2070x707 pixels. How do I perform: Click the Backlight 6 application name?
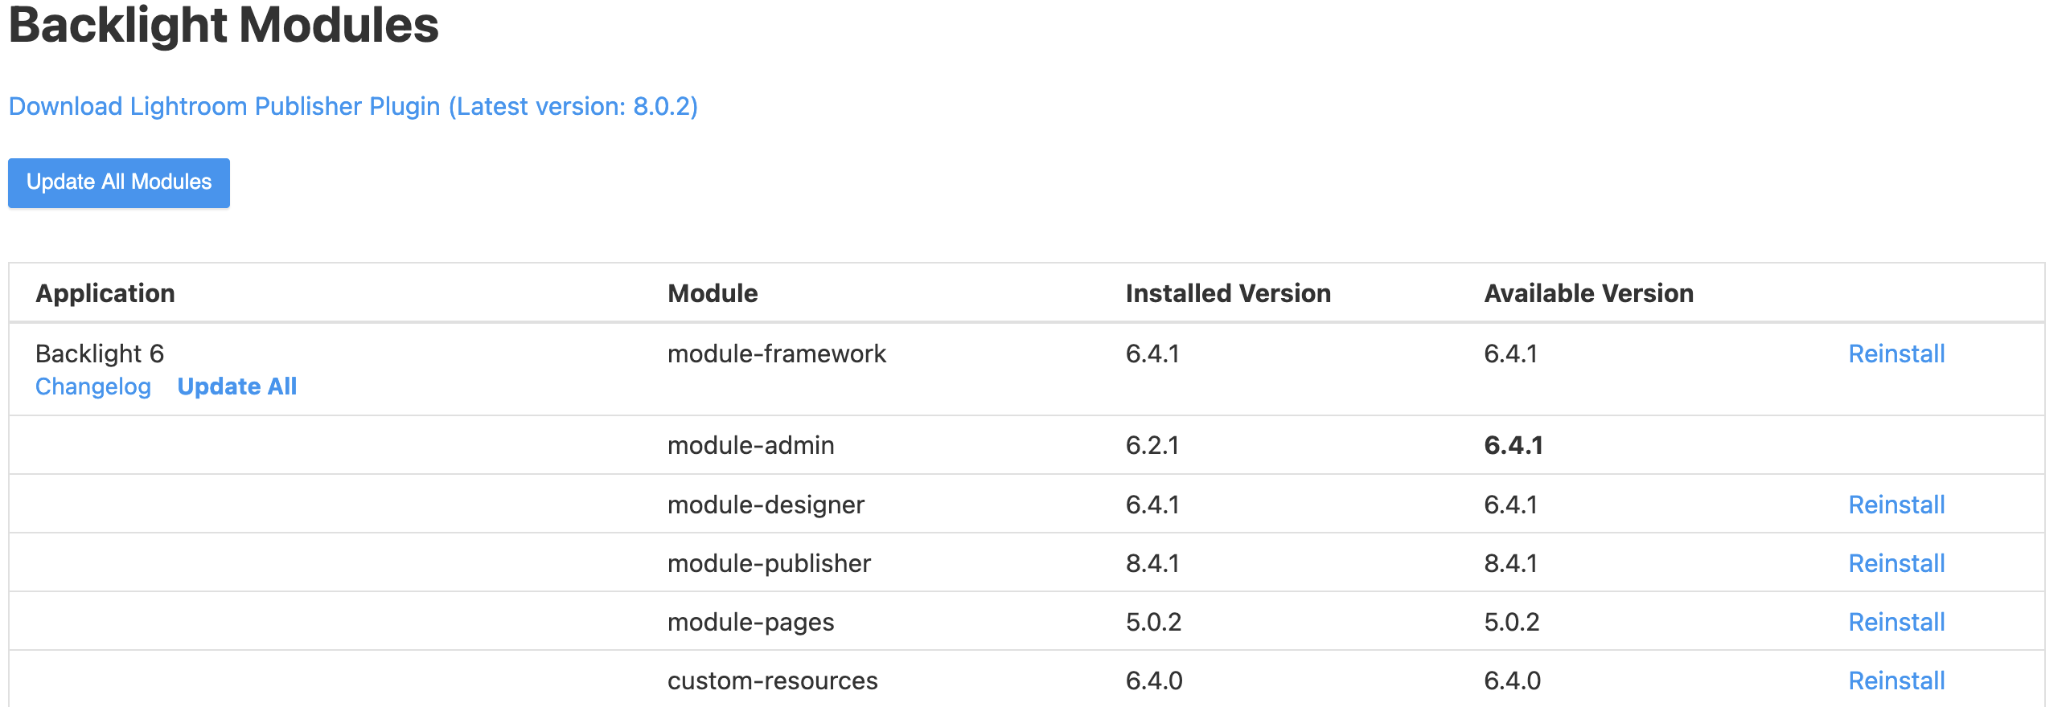pyautogui.click(x=100, y=353)
